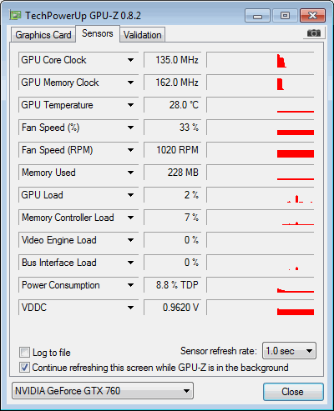The height and width of the screenshot is (411, 334).
Task: Open the GPU Core Clock dropdown arrow
Action: tap(130, 60)
